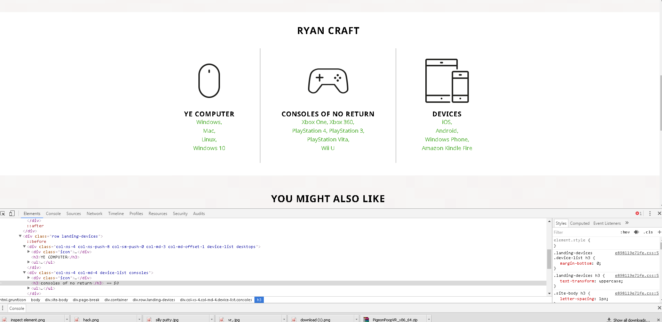Click the text-transform uppercase value
Image resolution: width=662 pixels, height=322 pixels.
(x=610, y=281)
